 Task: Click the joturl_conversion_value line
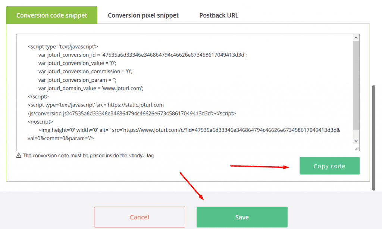point(77,63)
